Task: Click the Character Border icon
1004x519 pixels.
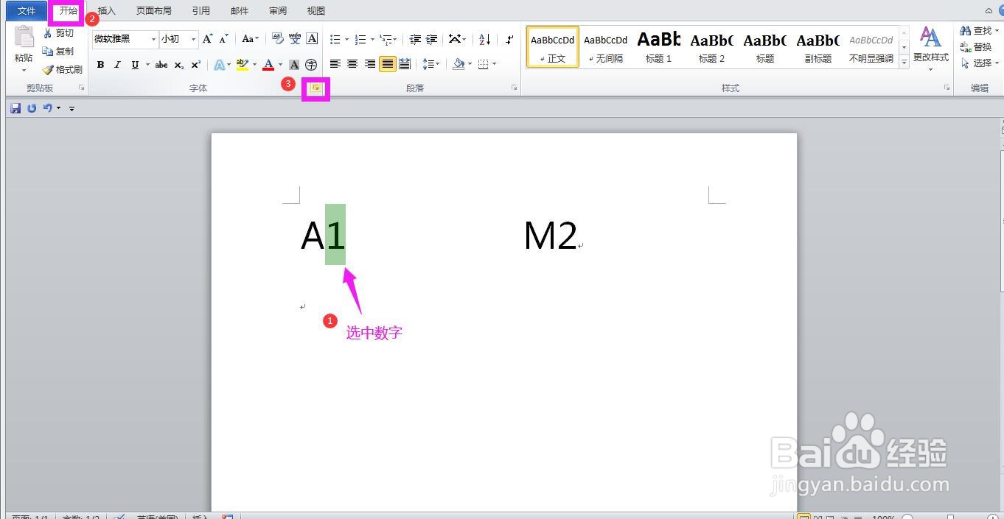Action: [312, 39]
